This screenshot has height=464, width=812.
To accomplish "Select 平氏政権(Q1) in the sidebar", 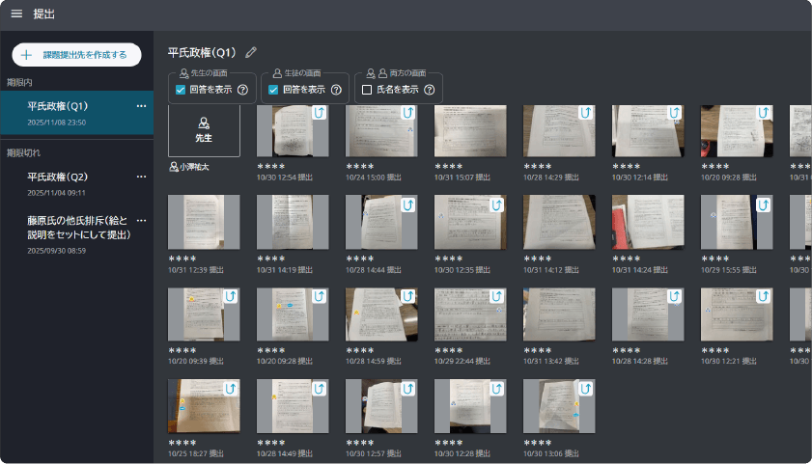I will [x=76, y=113].
